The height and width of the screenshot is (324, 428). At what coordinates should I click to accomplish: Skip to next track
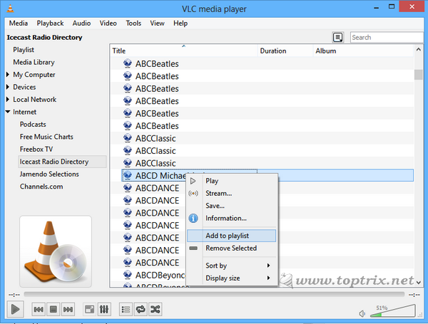click(68, 309)
